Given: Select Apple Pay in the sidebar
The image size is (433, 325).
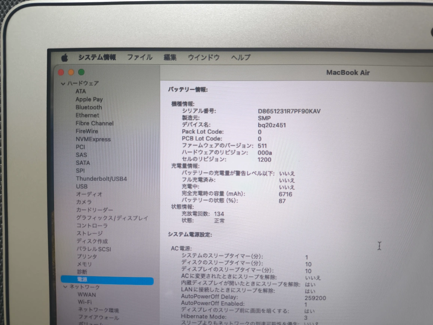Looking at the screenshot, I should (89, 99).
